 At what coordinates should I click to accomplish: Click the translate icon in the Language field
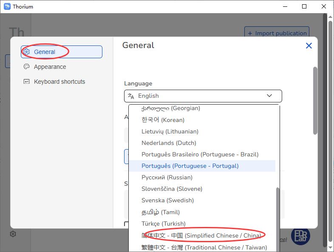(131, 96)
